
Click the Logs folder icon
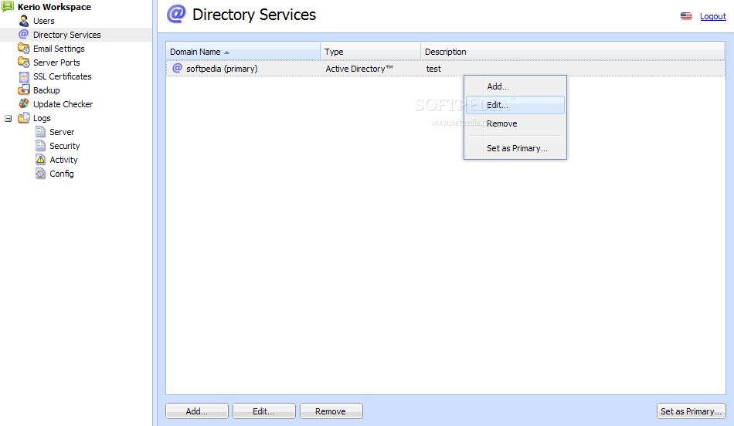(23, 118)
